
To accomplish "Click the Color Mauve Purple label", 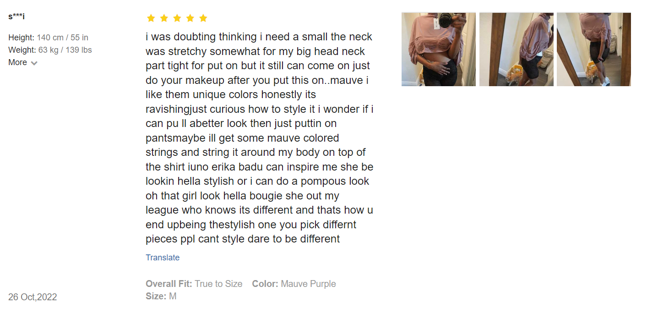I will pos(294,284).
